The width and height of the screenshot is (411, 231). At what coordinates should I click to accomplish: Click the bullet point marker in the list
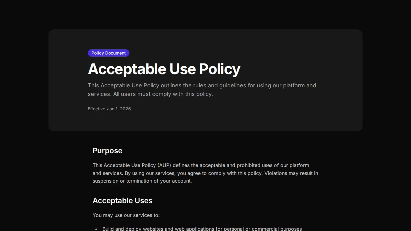coord(95,229)
